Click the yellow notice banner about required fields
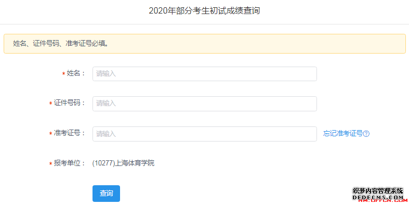 click(205, 44)
